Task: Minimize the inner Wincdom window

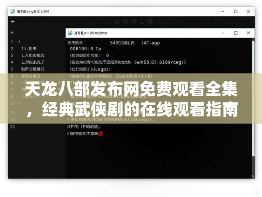Action: (223, 33)
